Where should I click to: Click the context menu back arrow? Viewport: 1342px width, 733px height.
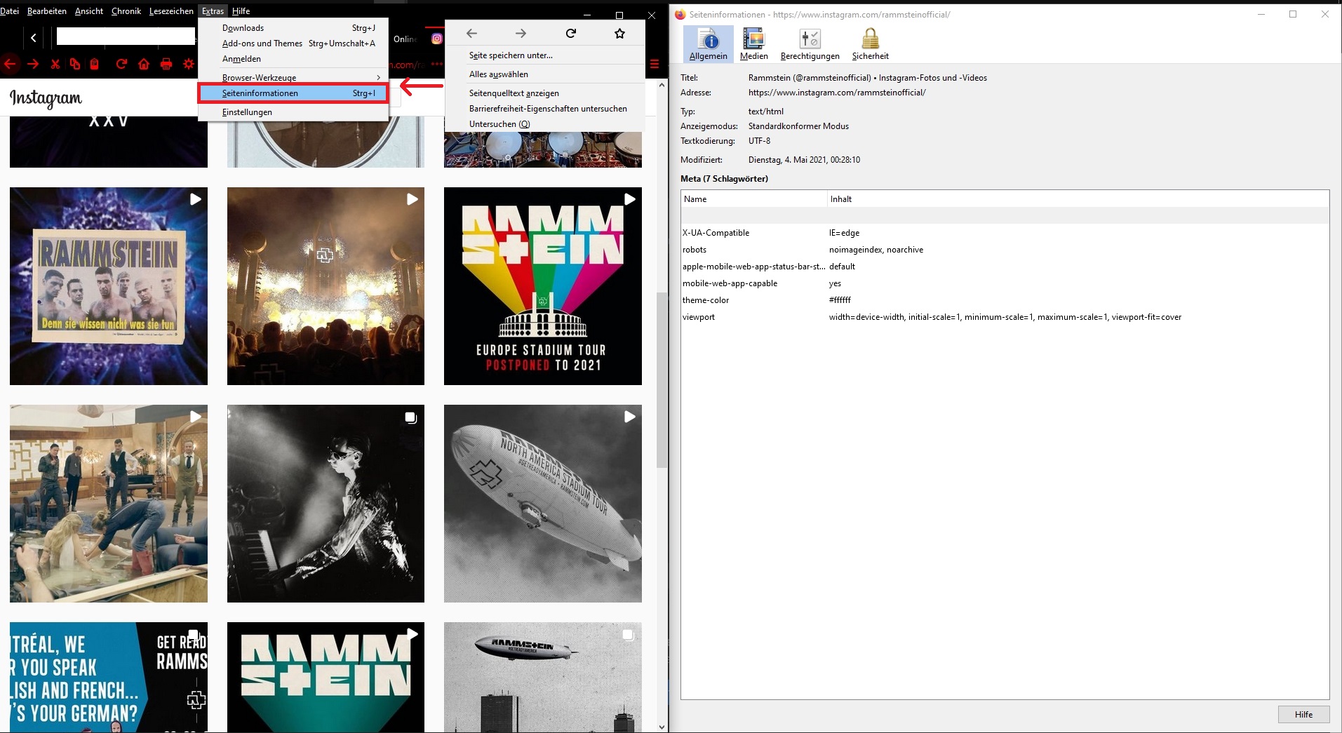point(472,33)
